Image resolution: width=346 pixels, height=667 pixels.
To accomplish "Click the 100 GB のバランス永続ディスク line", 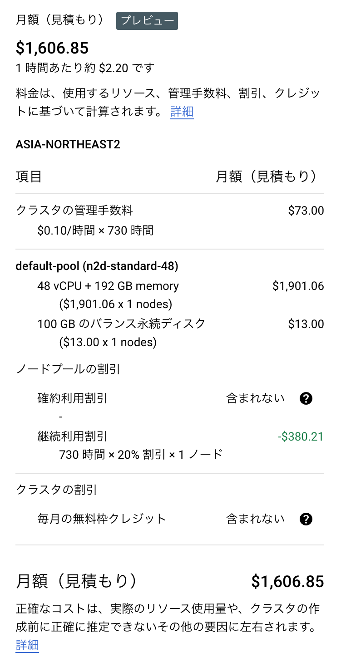I will tap(121, 324).
